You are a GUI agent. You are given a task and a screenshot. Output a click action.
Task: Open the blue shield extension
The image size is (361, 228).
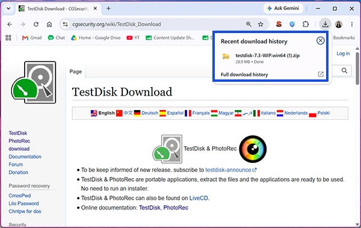(292, 24)
